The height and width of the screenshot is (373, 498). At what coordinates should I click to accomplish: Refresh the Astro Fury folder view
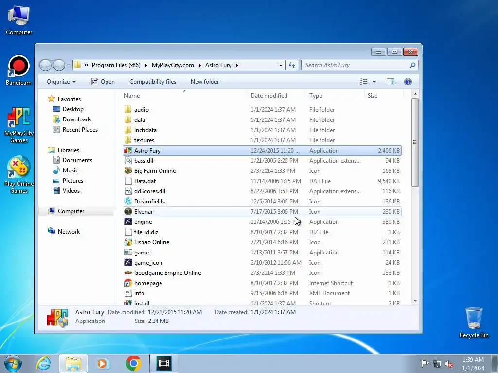tap(292, 66)
